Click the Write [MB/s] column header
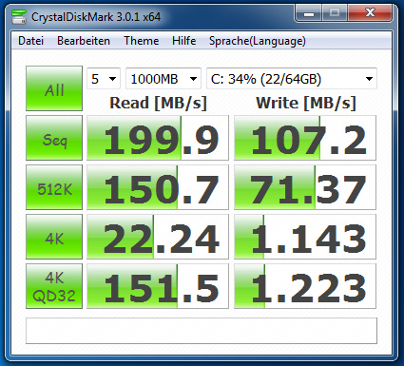Viewport: 404px width, 366px height. [x=306, y=103]
